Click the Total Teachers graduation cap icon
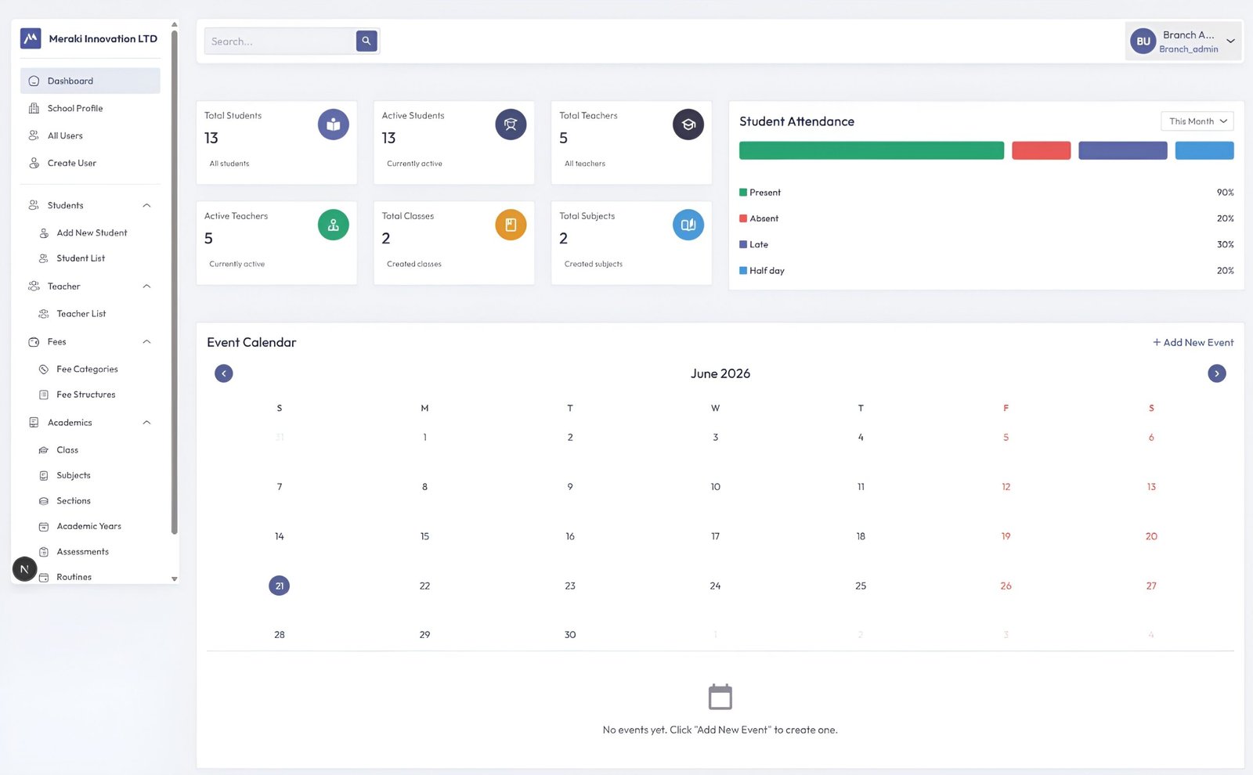The height and width of the screenshot is (775, 1253). click(x=688, y=124)
